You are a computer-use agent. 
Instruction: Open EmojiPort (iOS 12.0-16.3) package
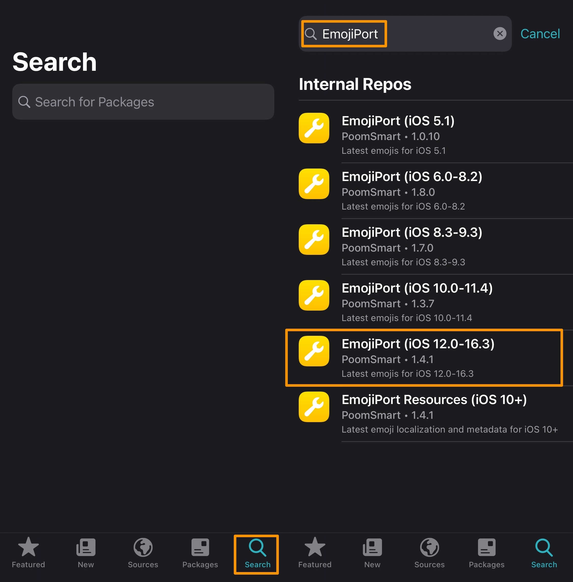[x=436, y=357]
